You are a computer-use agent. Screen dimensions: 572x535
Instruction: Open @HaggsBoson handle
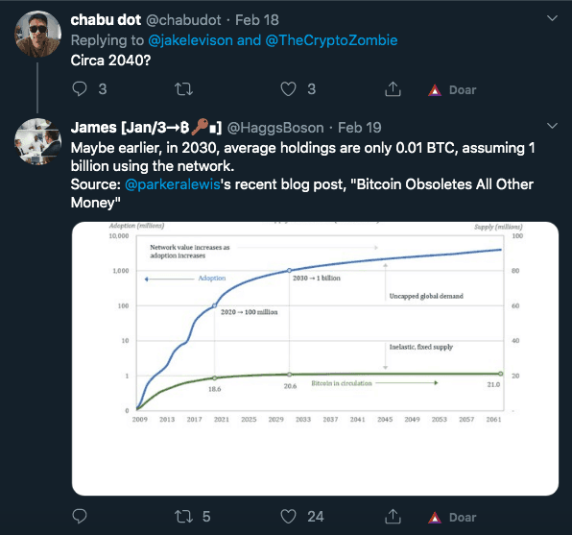point(275,128)
